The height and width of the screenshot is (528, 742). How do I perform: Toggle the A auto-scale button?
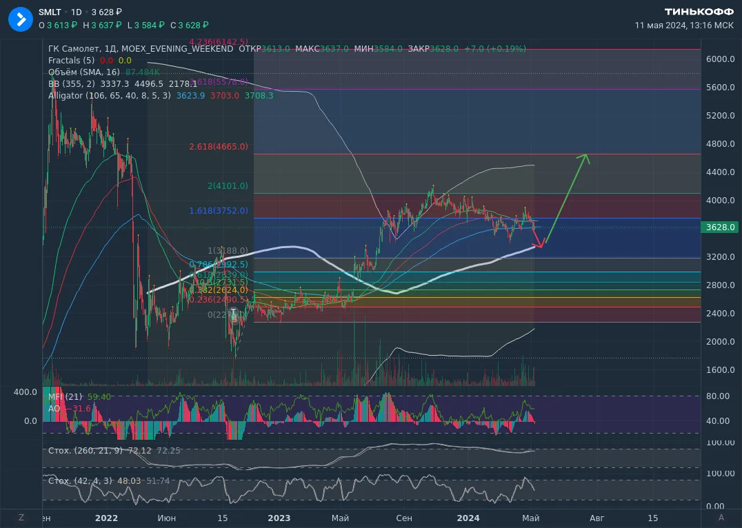click(x=721, y=518)
